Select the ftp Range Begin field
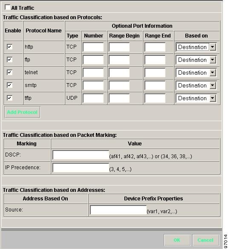 (x=119, y=60)
